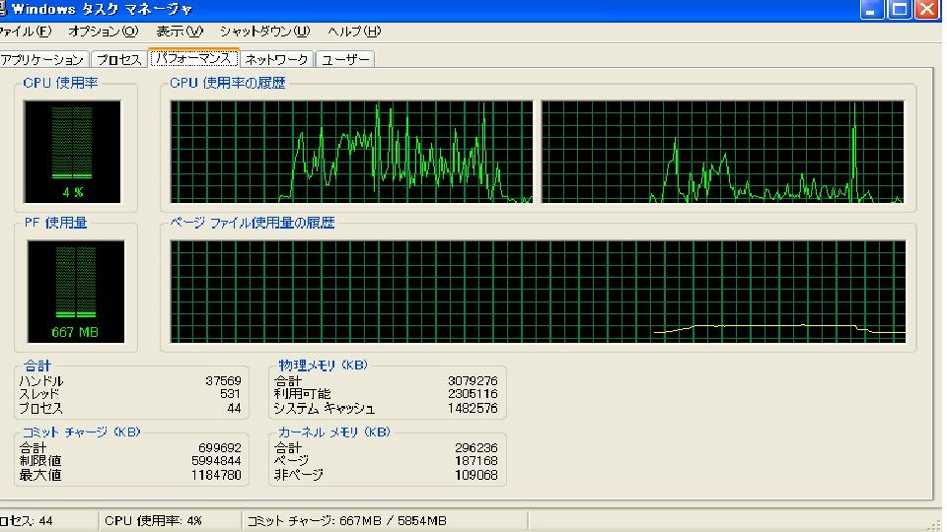Click the second CPU usage history graph

(x=722, y=152)
